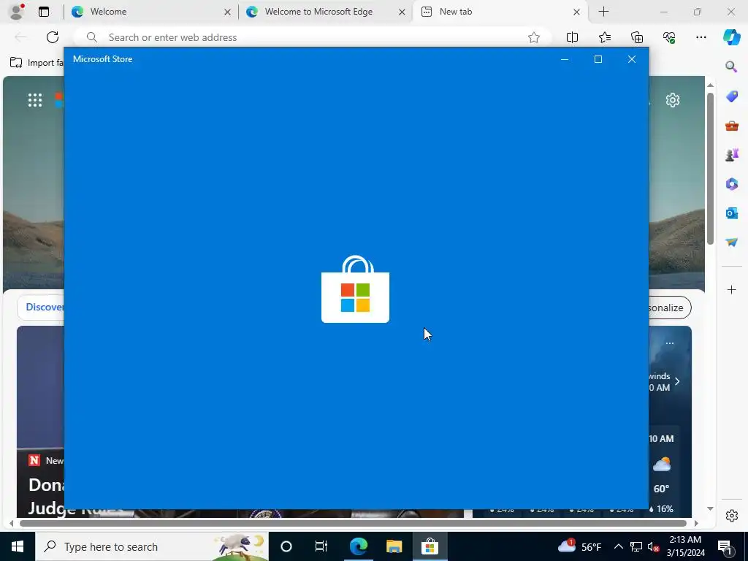Click the Edge address bar
748x561 pixels.
tap(313, 37)
